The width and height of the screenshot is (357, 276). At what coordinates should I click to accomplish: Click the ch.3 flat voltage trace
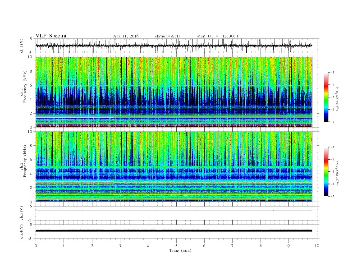pyautogui.click(x=174, y=211)
